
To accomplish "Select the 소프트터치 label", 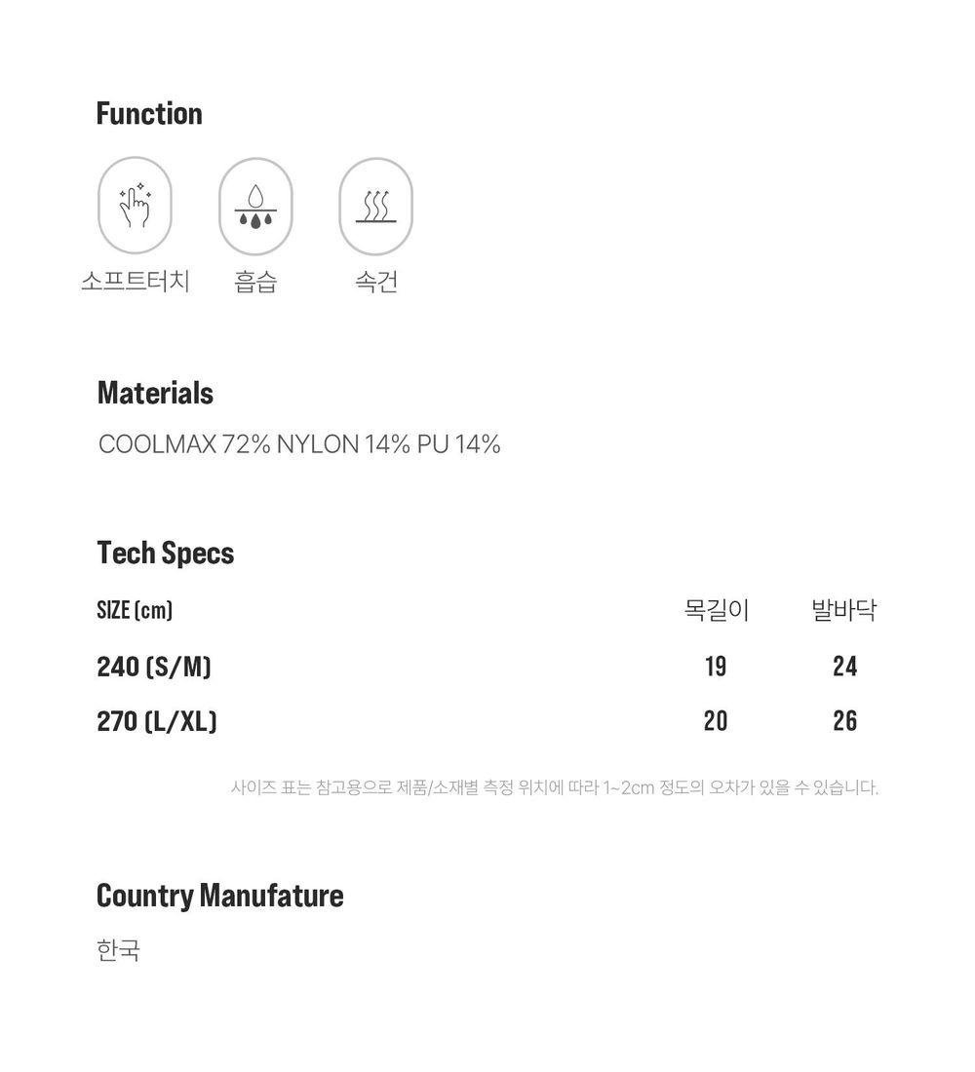I will pyautogui.click(x=135, y=281).
